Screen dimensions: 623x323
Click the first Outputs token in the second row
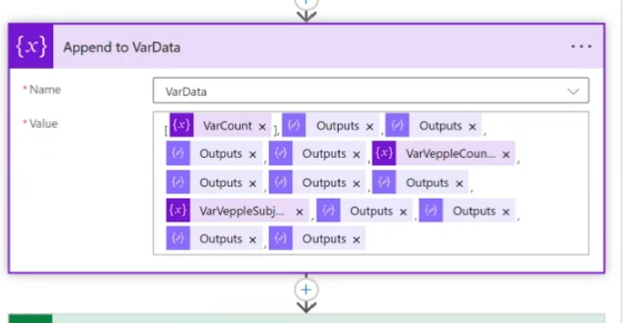point(214,154)
